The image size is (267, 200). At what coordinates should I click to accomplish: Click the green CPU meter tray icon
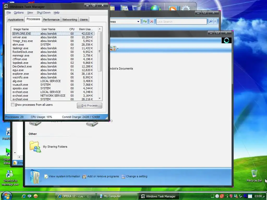pos(212,196)
